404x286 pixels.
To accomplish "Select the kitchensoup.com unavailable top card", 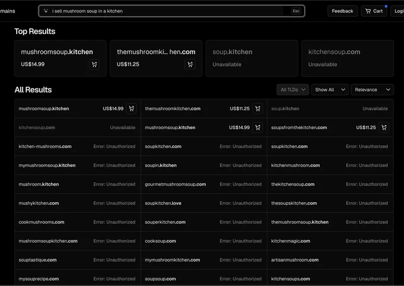I will click(348, 58).
